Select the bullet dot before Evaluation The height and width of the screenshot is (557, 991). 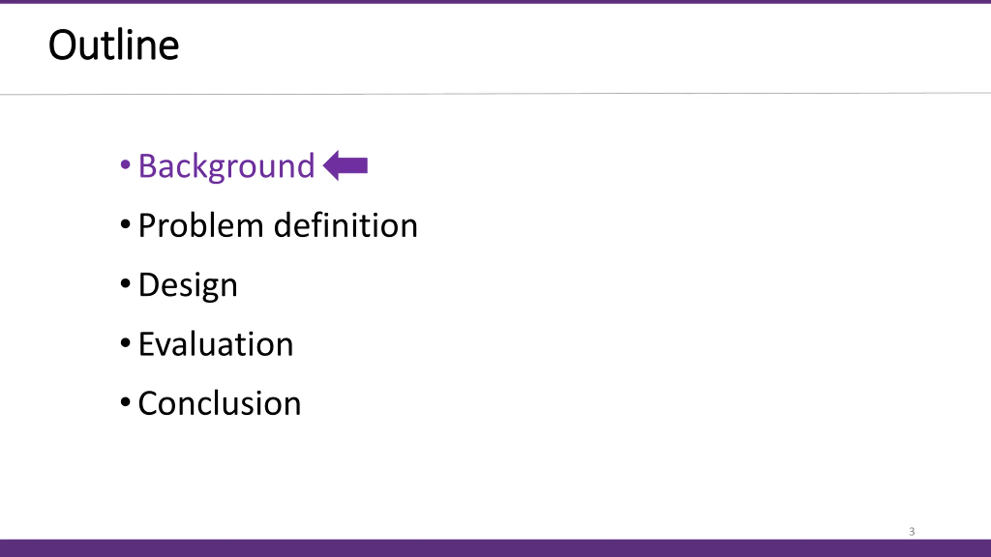[x=125, y=343]
